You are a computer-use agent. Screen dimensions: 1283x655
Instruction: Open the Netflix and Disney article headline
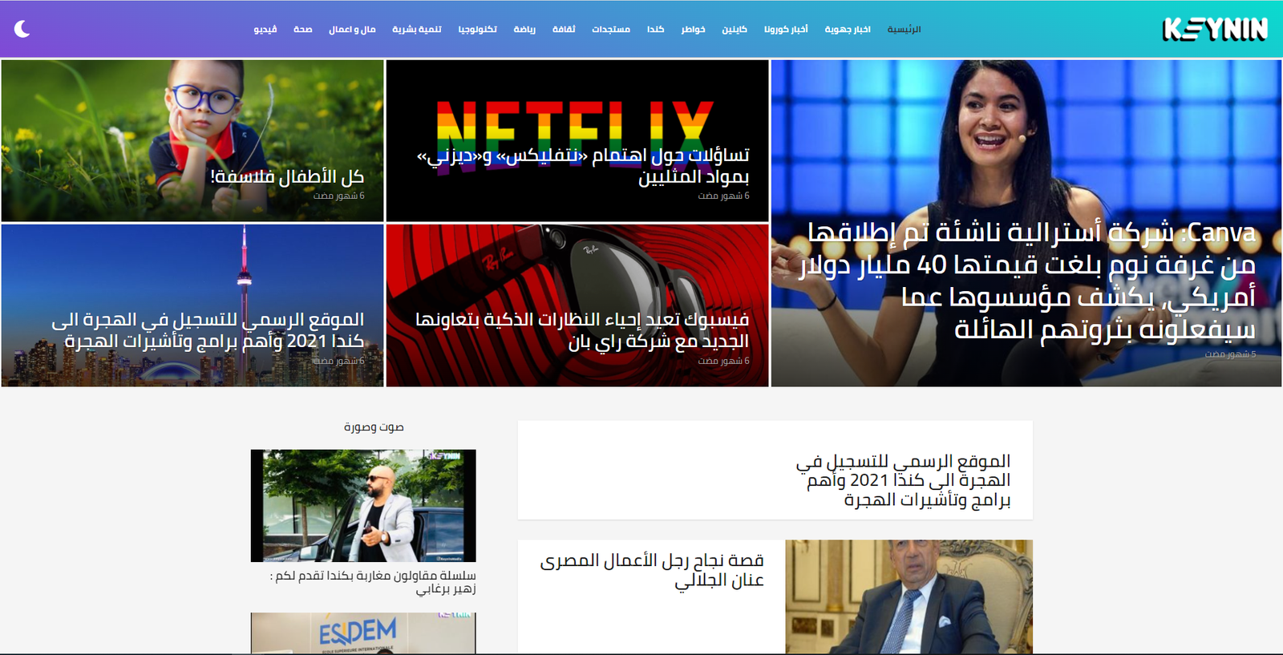(x=583, y=166)
